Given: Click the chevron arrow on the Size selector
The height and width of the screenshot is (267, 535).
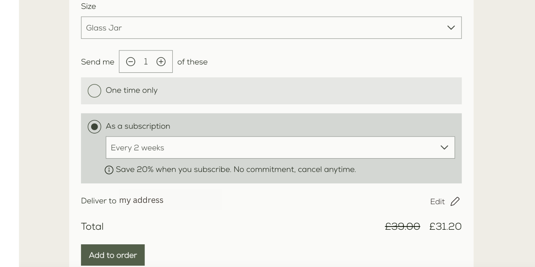Looking at the screenshot, I should click(x=451, y=28).
